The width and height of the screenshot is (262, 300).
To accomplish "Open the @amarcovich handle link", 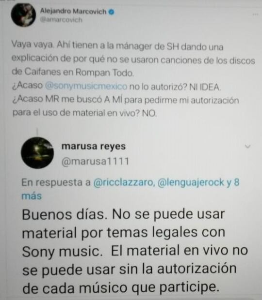I will 61,20.
